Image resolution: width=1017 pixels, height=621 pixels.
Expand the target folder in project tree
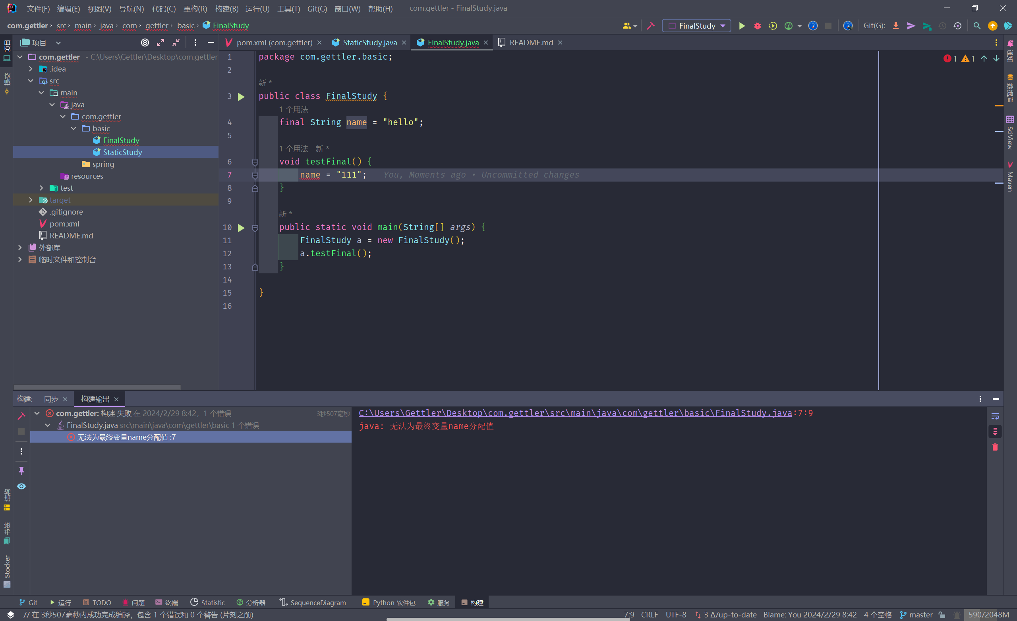31,200
